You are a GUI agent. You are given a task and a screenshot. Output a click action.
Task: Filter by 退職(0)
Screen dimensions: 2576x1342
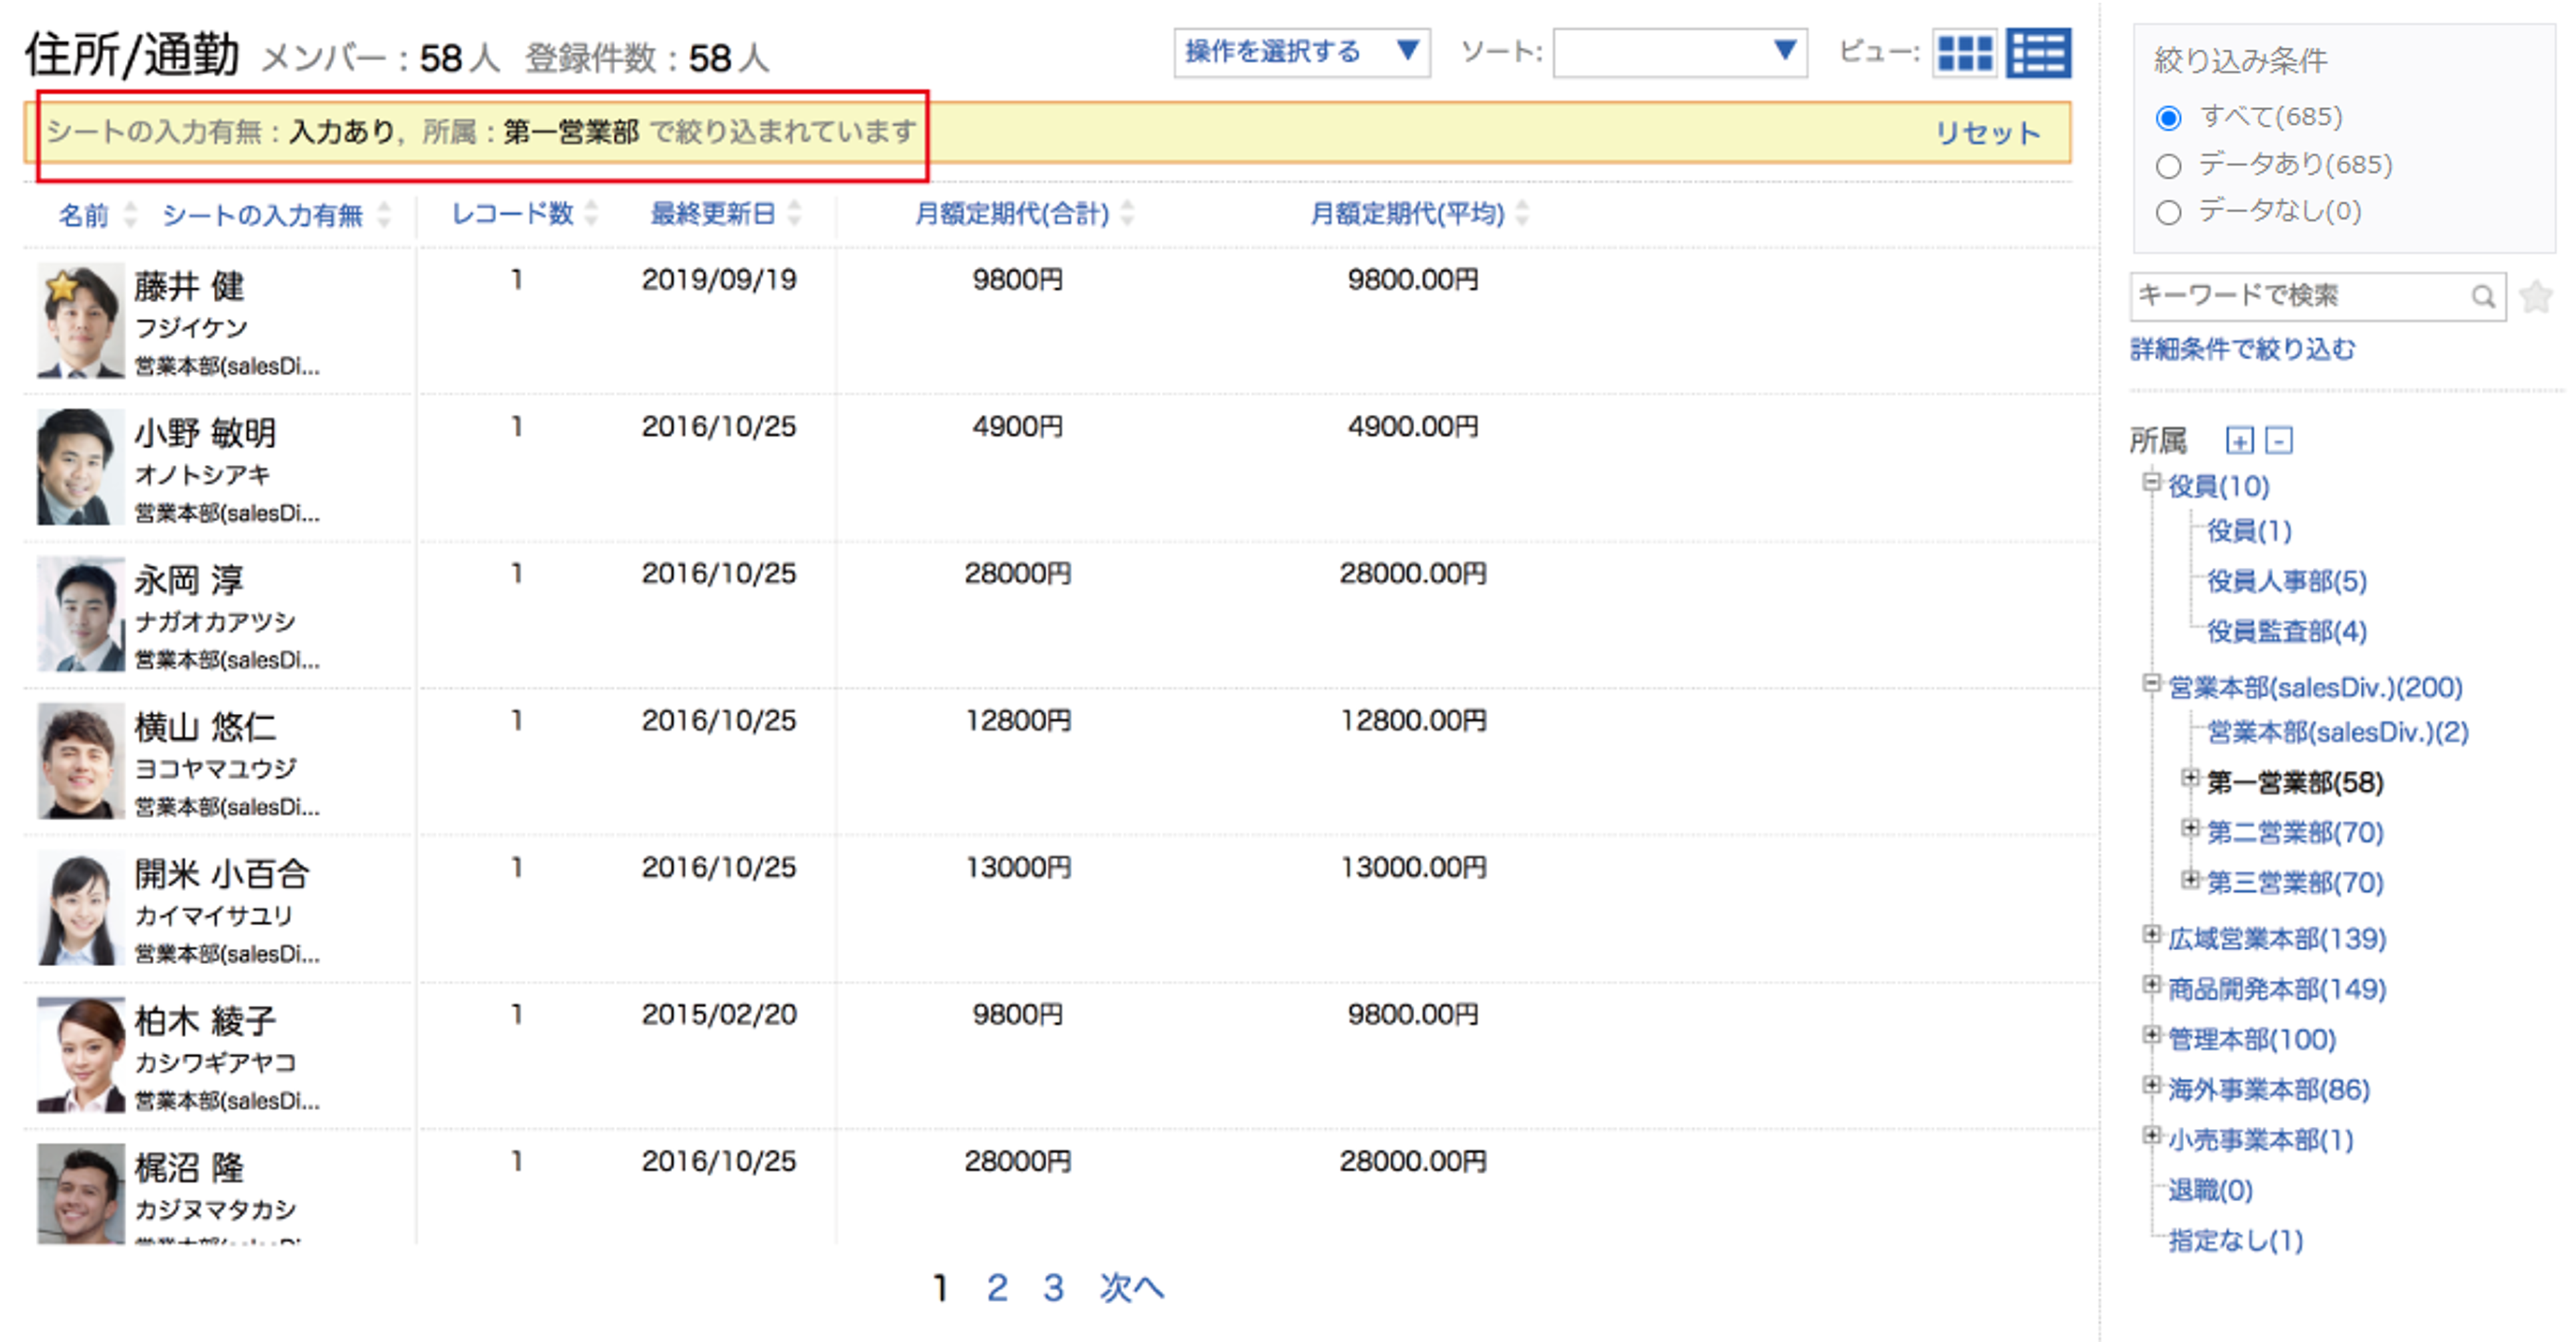click(x=2210, y=1190)
